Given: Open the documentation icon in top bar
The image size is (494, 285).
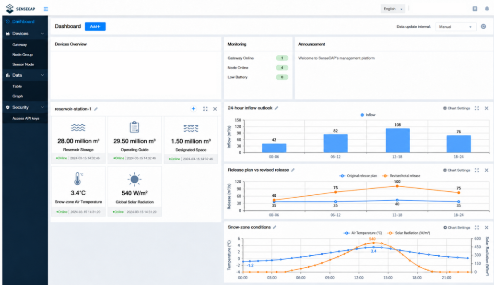Looking at the screenshot, I should tap(475, 9).
